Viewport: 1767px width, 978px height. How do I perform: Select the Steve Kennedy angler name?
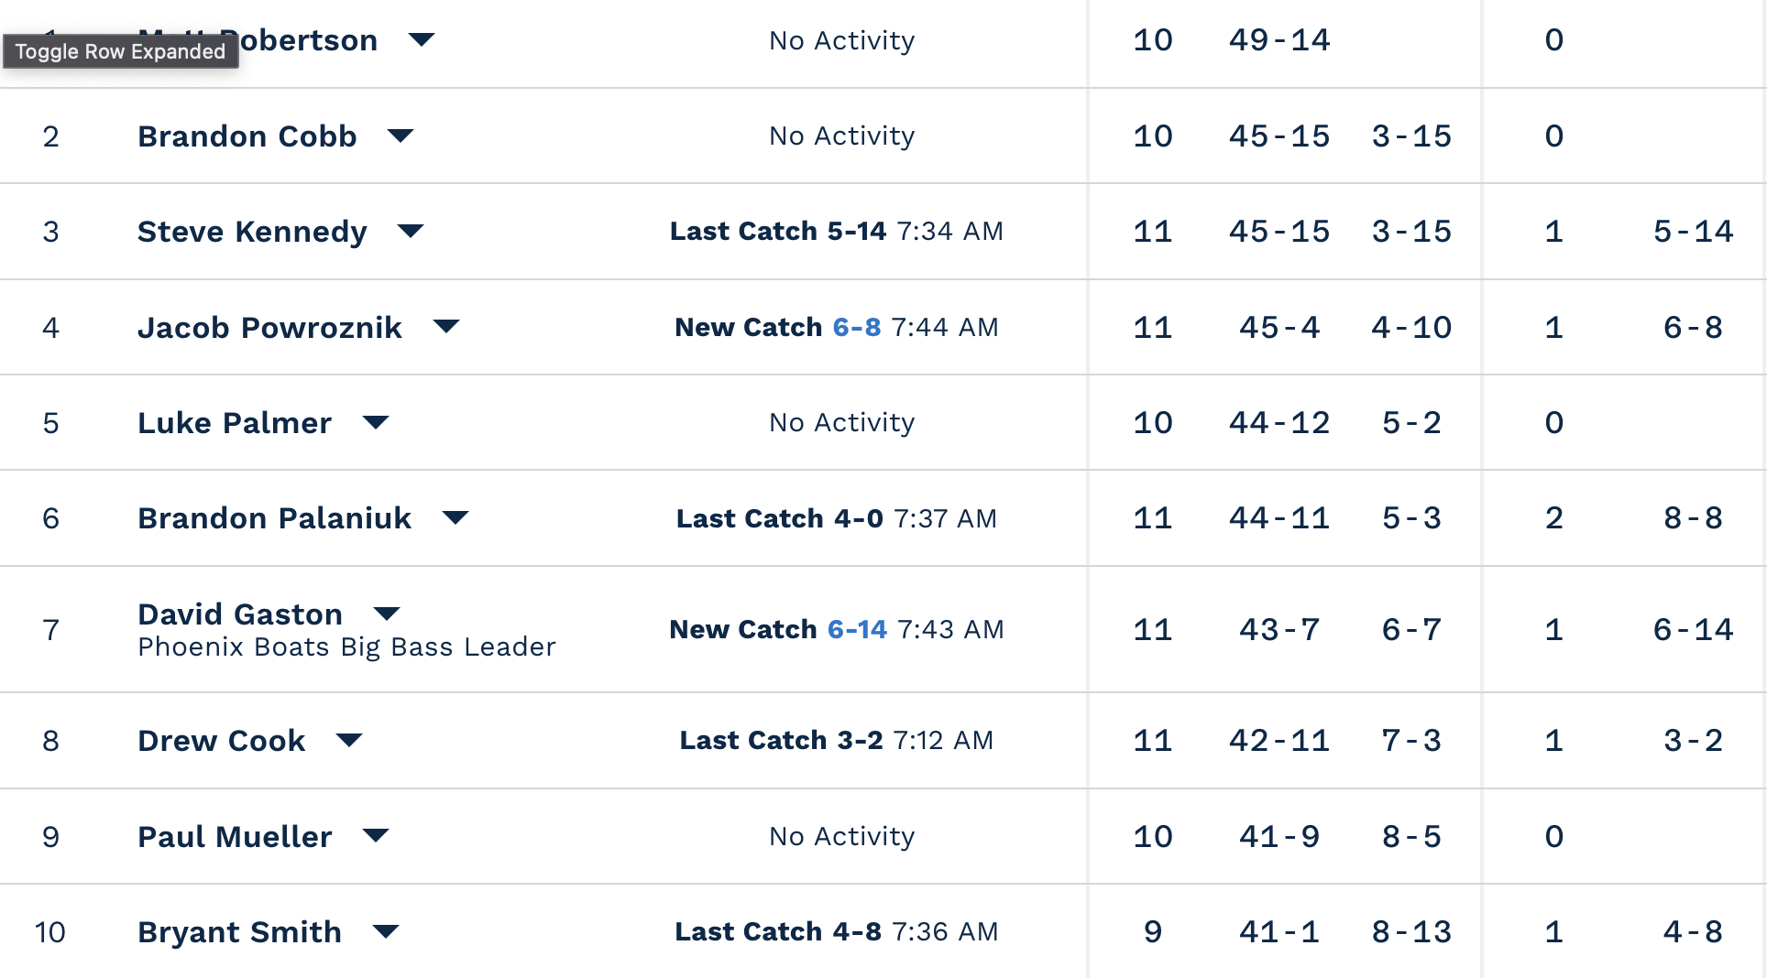(252, 232)
